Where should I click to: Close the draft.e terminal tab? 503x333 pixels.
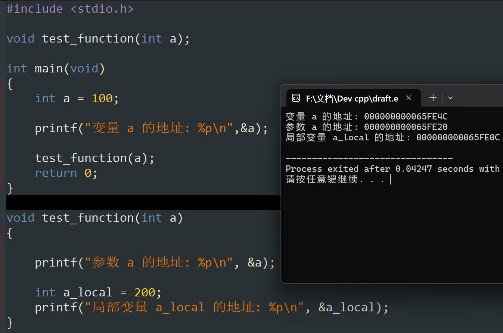[x=409, y=98]
